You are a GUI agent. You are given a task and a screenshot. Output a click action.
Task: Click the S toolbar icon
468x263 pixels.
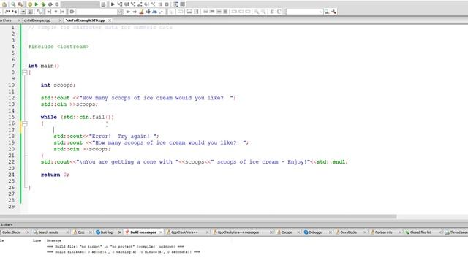click(272, 12)
